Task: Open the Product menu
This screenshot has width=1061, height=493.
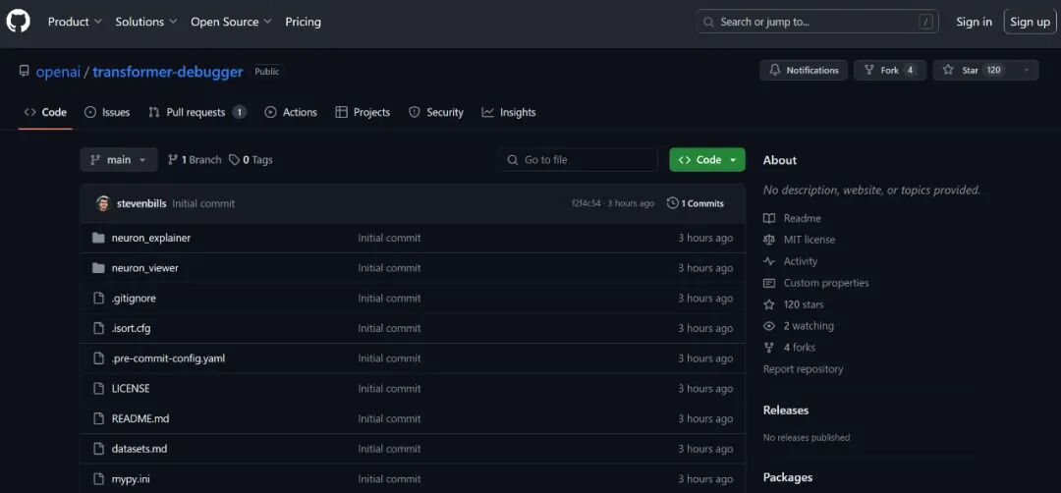Action: 75,22
